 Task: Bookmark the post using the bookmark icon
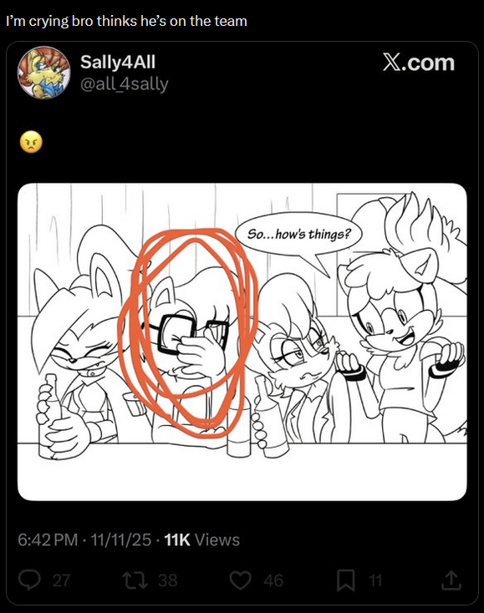(346, 580)
